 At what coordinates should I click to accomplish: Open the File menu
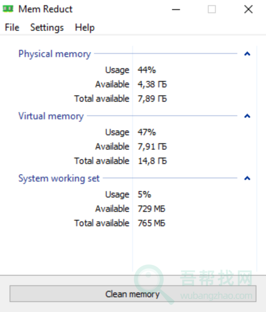tap(12, 28)
